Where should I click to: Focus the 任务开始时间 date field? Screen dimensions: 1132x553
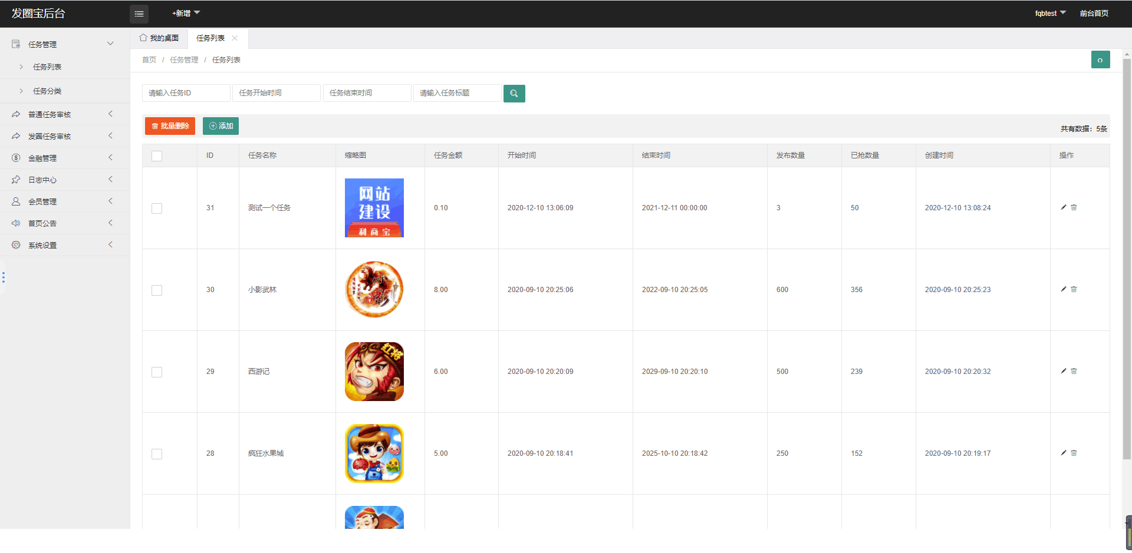[x=277, y=93]
